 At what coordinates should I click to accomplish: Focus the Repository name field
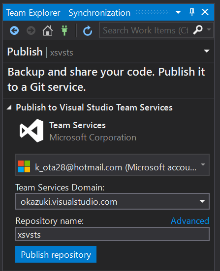click(x=112, y=234)
